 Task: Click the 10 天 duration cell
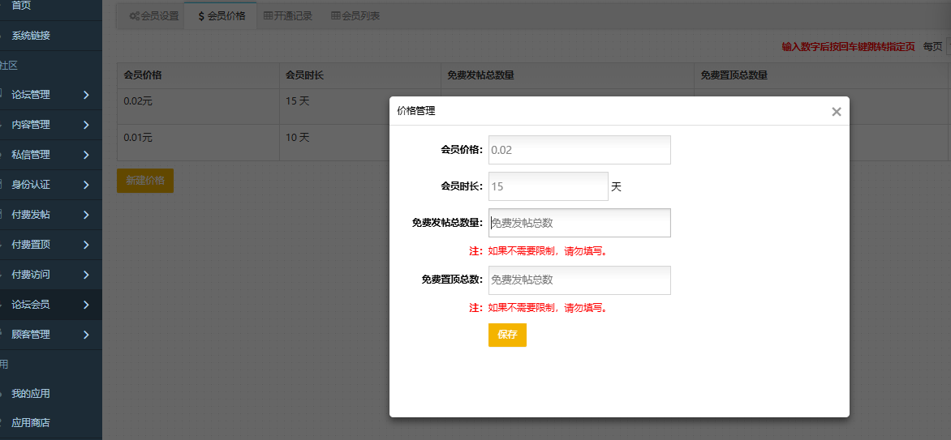(359, 143)
